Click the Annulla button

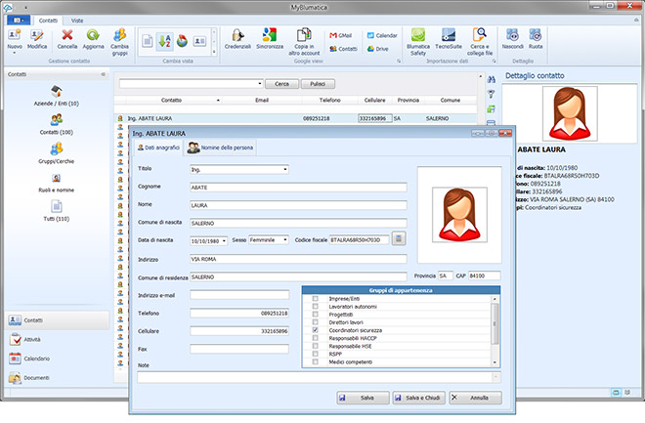(475, 398)
